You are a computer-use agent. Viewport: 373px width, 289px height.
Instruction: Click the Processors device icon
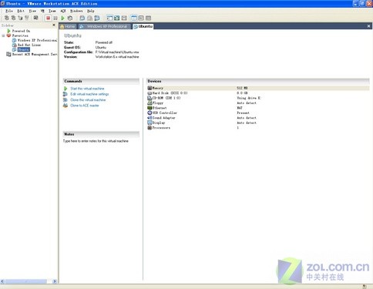[x=150, y=128]
